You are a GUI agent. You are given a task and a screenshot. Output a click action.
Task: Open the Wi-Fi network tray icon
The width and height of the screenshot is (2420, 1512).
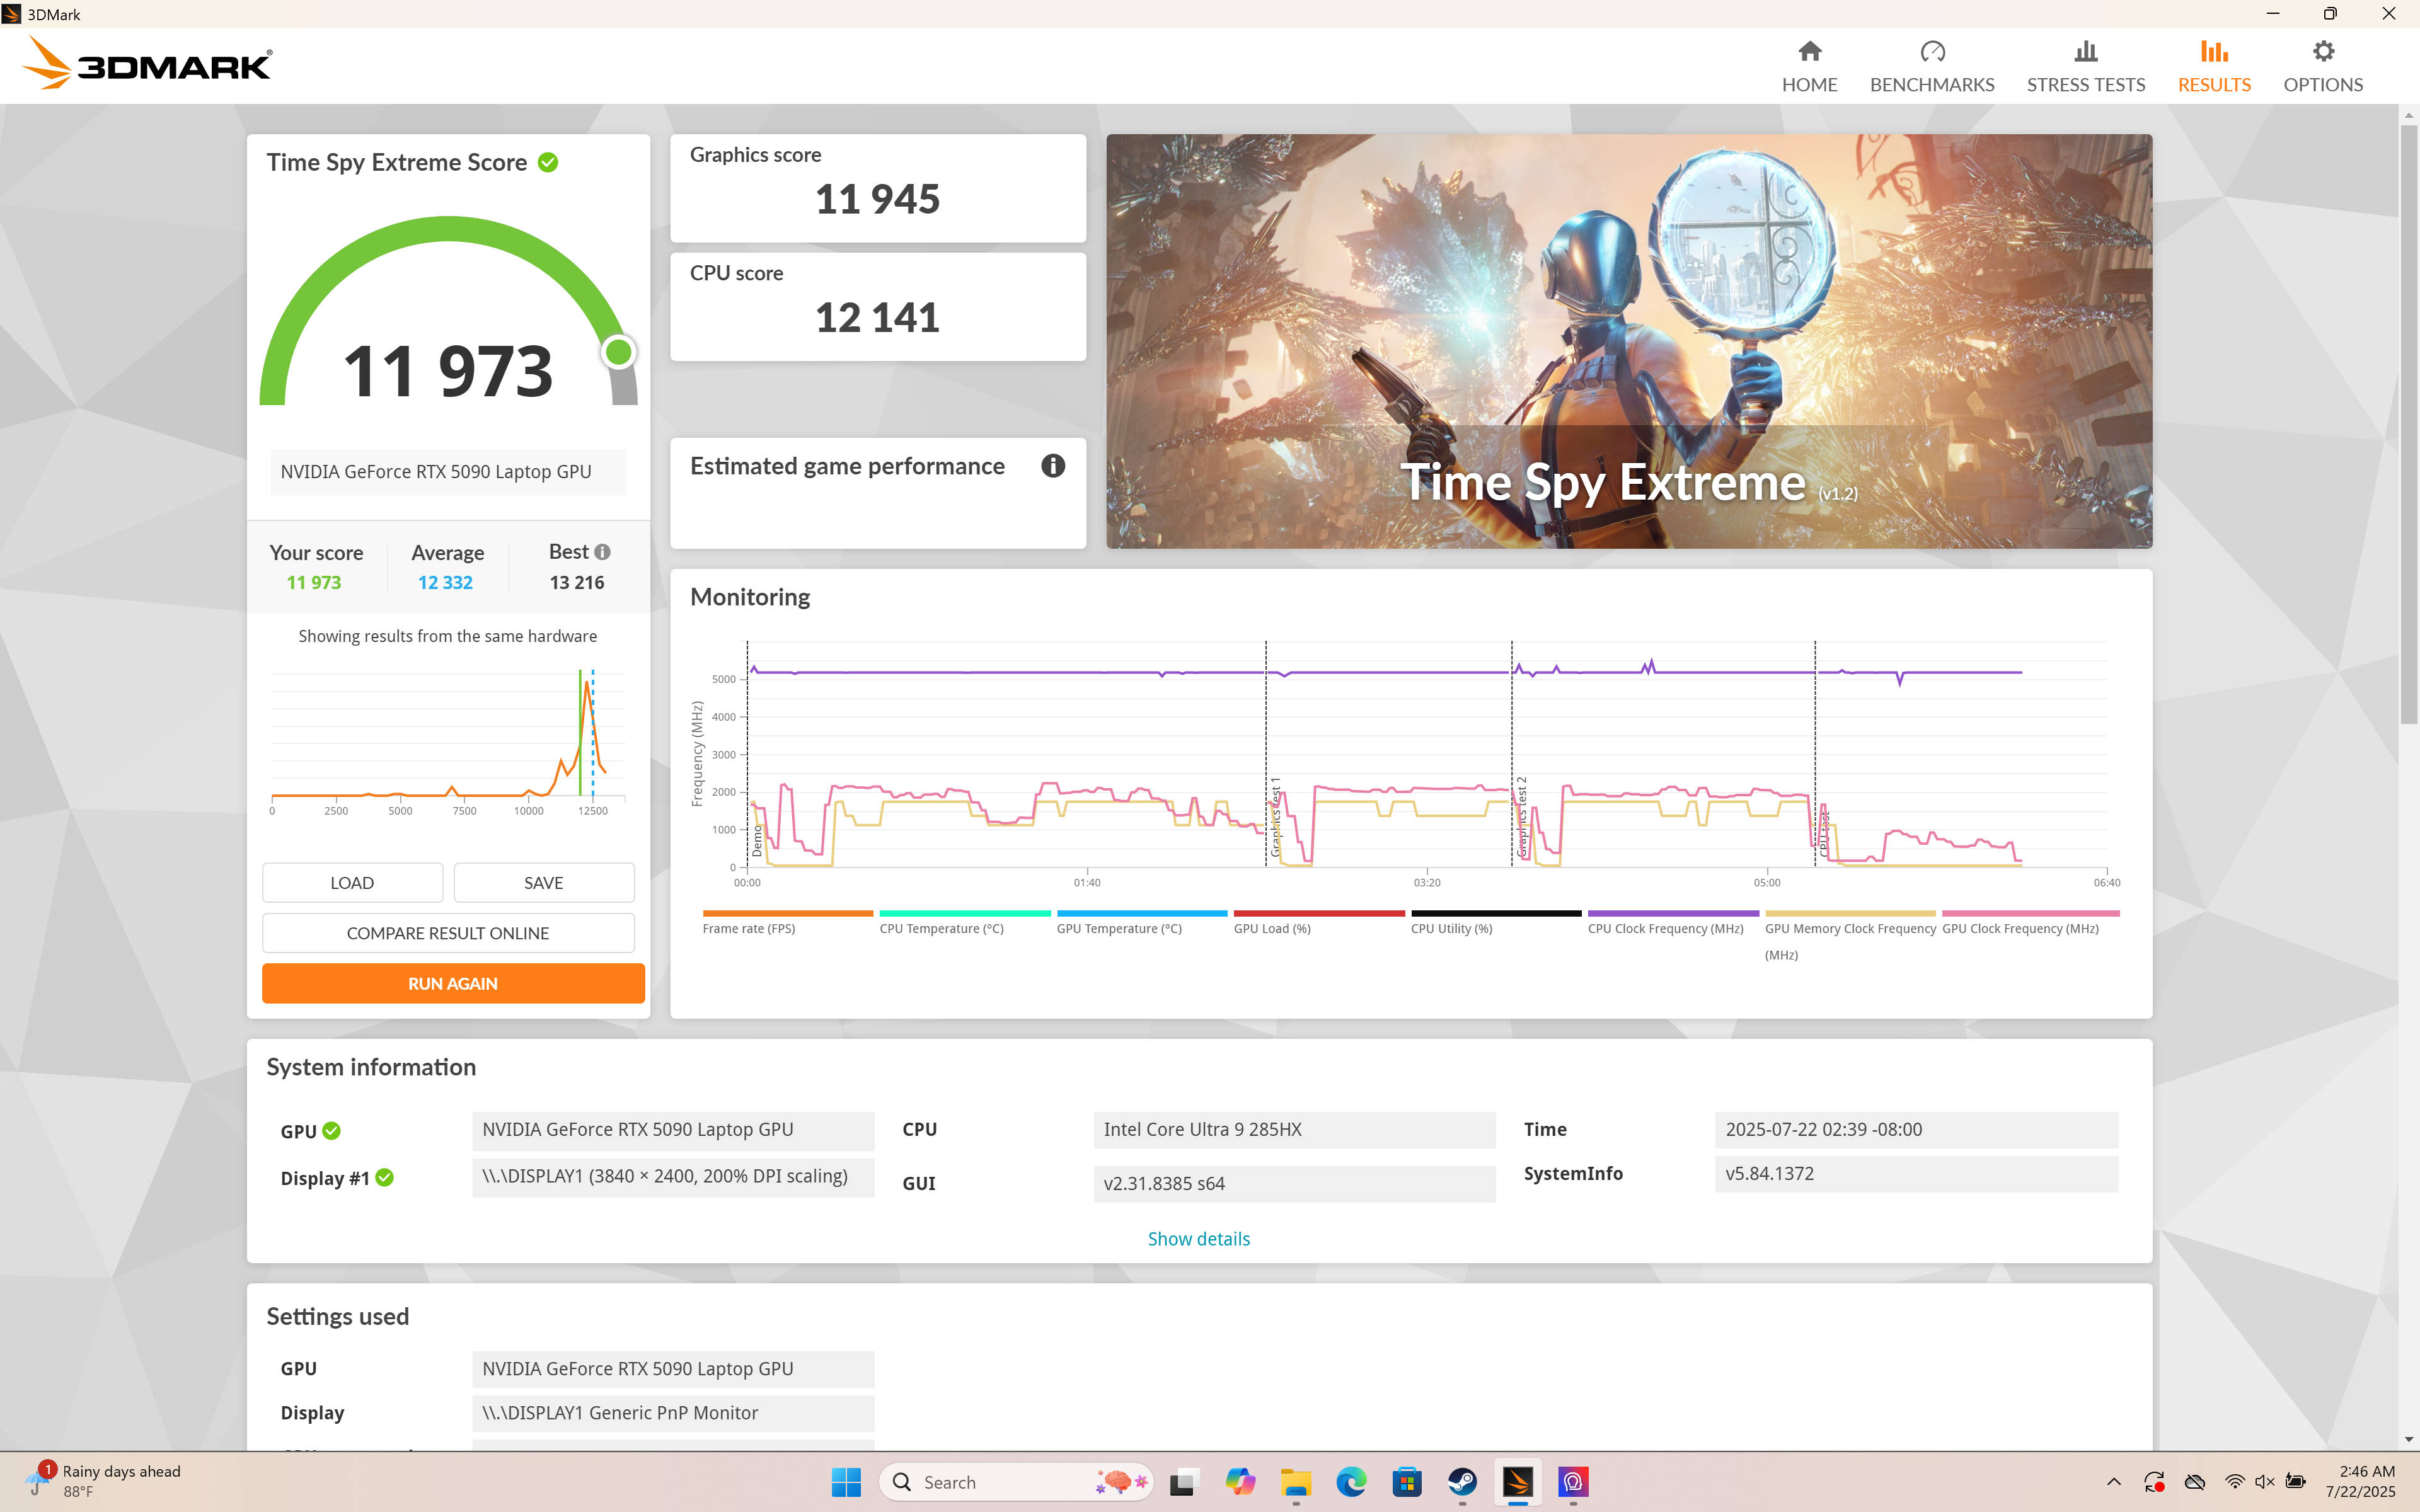(x=2234, y=1482)
